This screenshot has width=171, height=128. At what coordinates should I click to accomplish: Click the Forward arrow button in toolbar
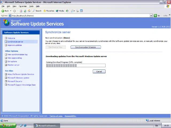pos(14,11)
